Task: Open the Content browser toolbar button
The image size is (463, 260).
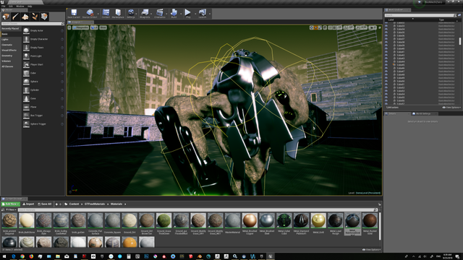Action: [x=106, y=14]
